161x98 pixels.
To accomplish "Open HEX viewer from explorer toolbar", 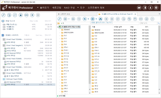I will 141,19.
